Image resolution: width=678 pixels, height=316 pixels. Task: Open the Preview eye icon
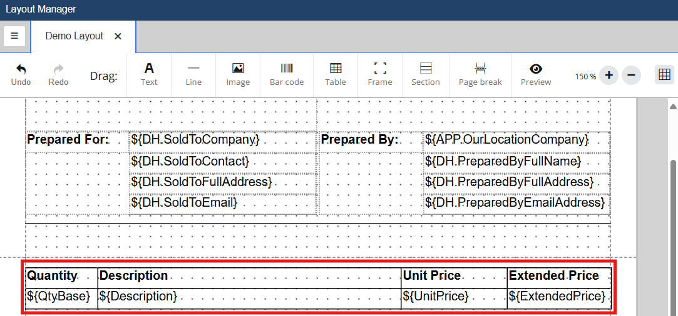536,69
